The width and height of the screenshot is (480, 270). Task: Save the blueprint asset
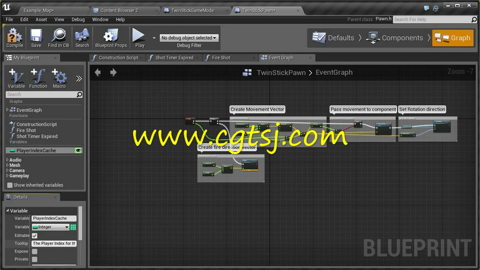point(36,38)
